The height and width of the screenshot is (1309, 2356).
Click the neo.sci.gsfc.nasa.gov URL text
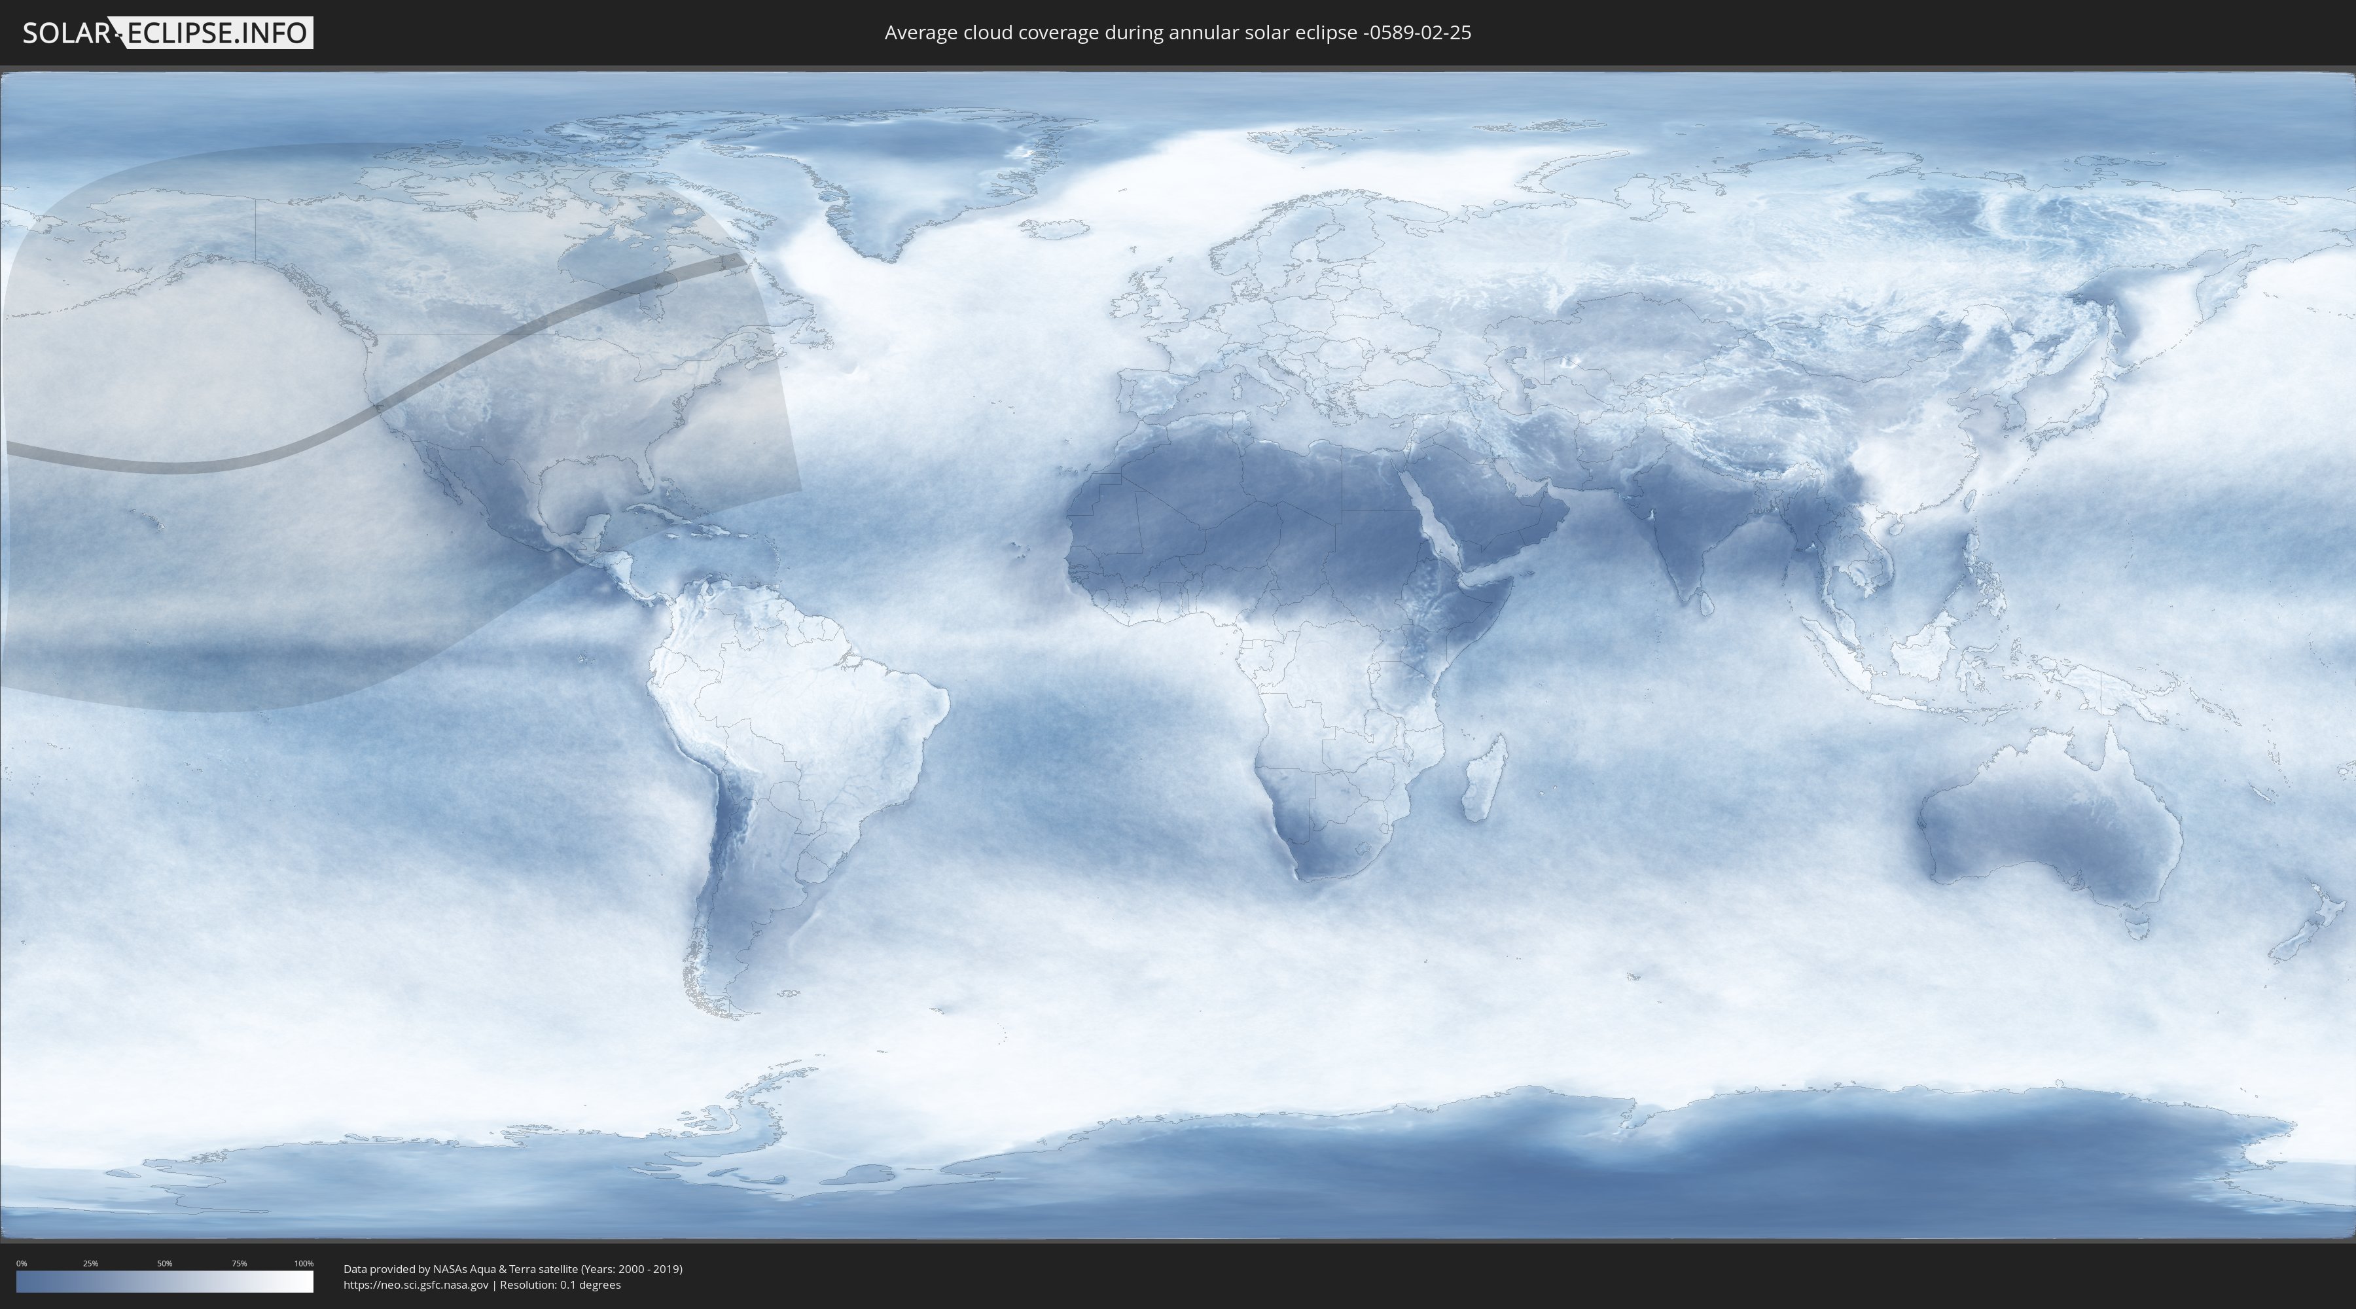(x=416, y=1285)
